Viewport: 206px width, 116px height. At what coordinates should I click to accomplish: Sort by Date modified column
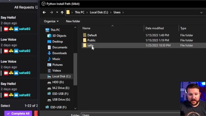pyautogui.click(x=154, y=28)
